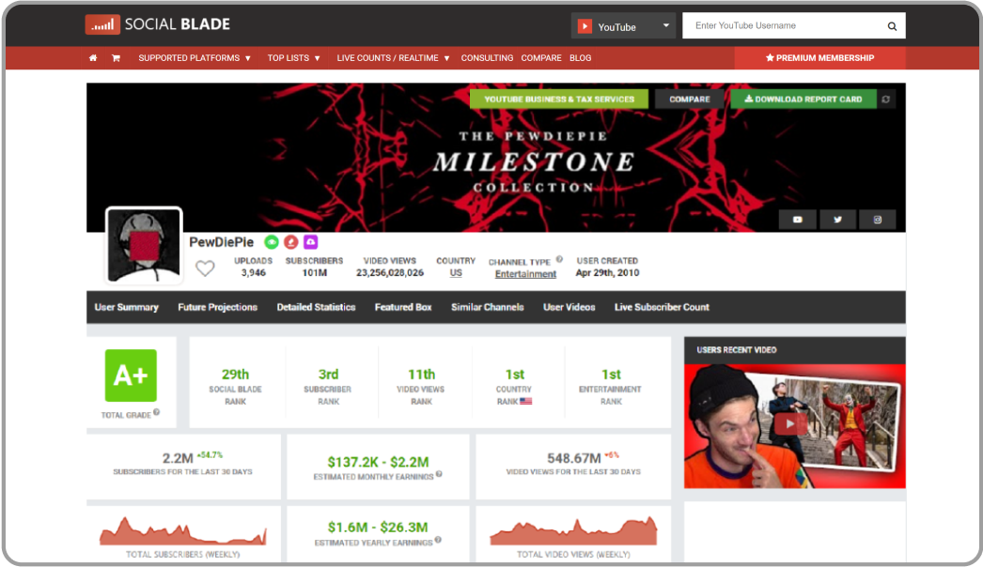The image size is (983, 567).
Task: Switch to the Live Subscriber Count tab
Action: coord(662,307)
